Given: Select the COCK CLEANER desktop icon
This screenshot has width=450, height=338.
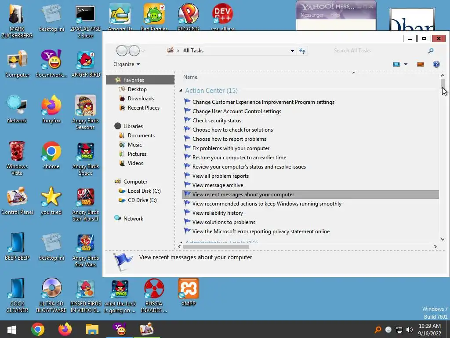Looking at the screenshot, I should click(17, 295).
